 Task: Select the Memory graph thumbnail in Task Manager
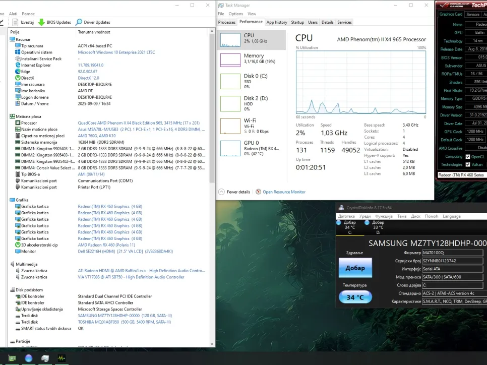(x=230, y=60)
